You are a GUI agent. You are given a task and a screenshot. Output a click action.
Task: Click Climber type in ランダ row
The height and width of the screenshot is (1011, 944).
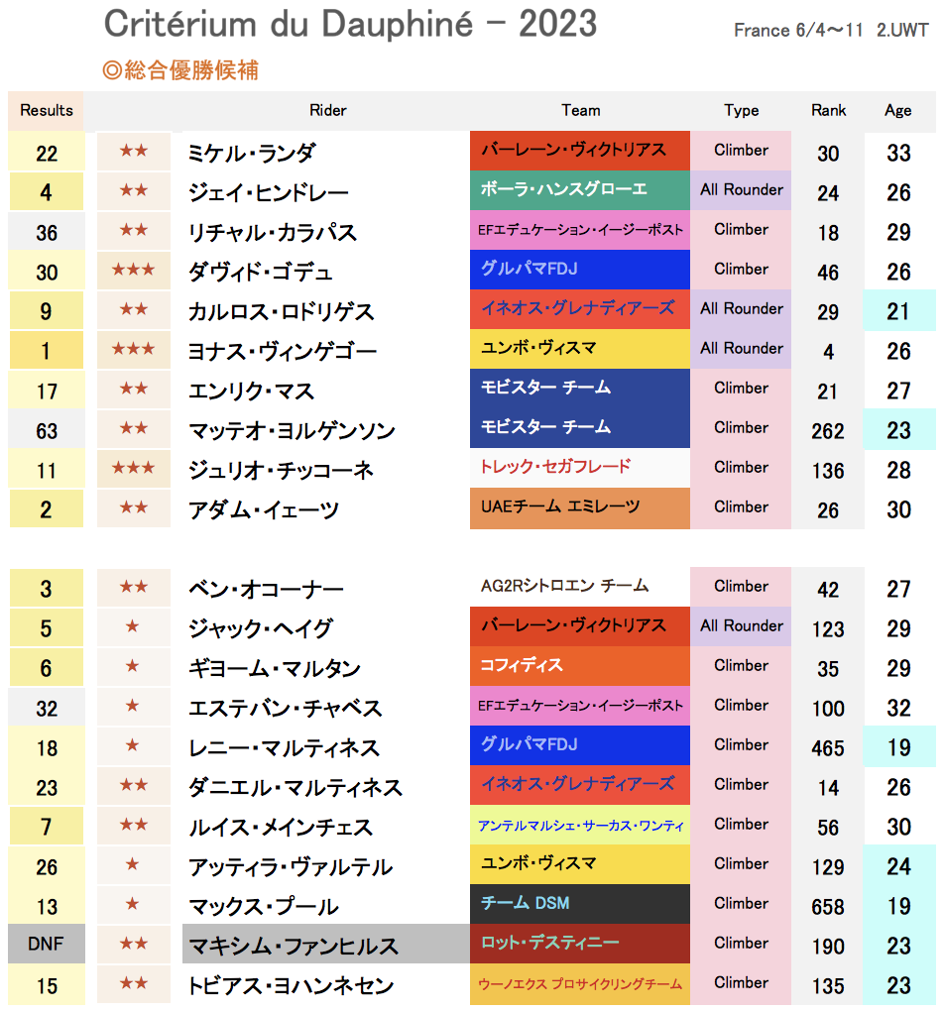click(741, 151)
